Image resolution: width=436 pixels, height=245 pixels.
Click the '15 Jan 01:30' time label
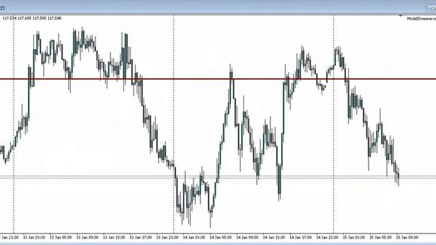(x=354, y=238)
